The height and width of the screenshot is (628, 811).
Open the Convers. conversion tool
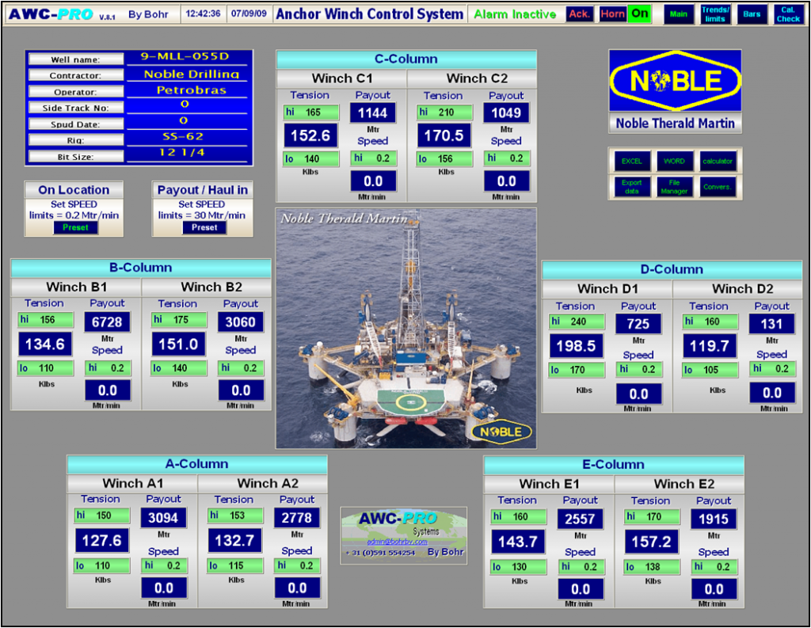718,186
